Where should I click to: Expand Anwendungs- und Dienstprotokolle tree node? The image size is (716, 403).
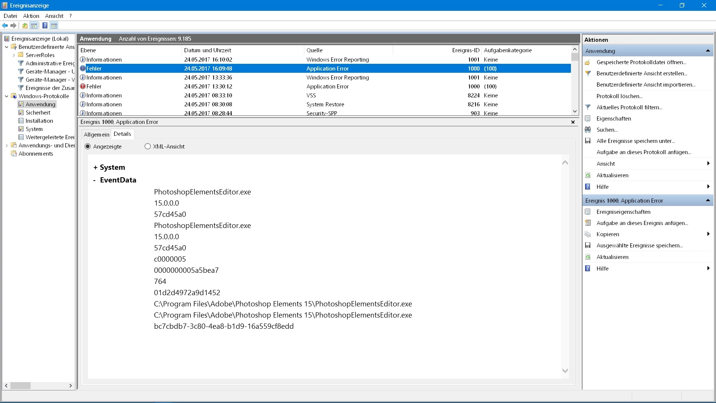point(6,145)
